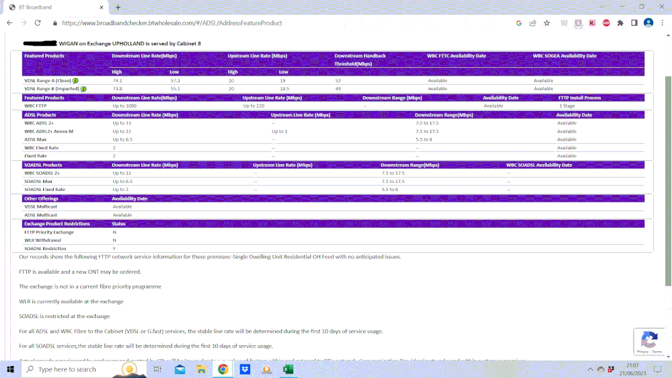Open the Chrome three-dot menu
This screenshot has height=378, width=672.
coord(663,23)
